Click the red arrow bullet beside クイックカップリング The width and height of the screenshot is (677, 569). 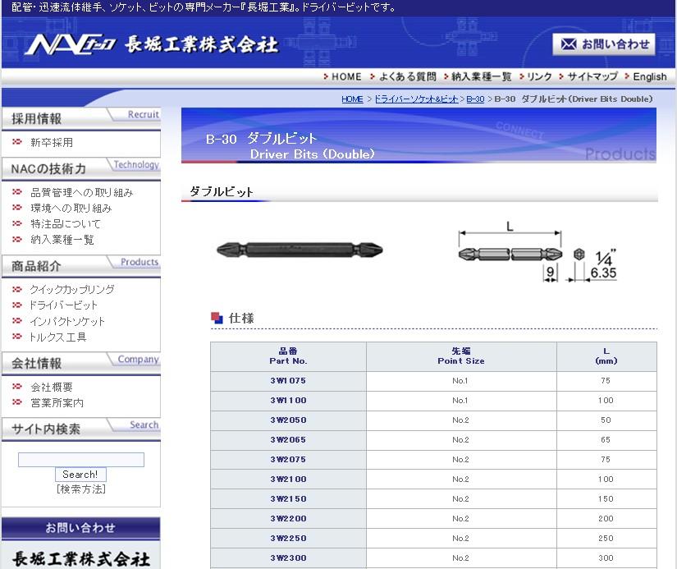(17, 289)
